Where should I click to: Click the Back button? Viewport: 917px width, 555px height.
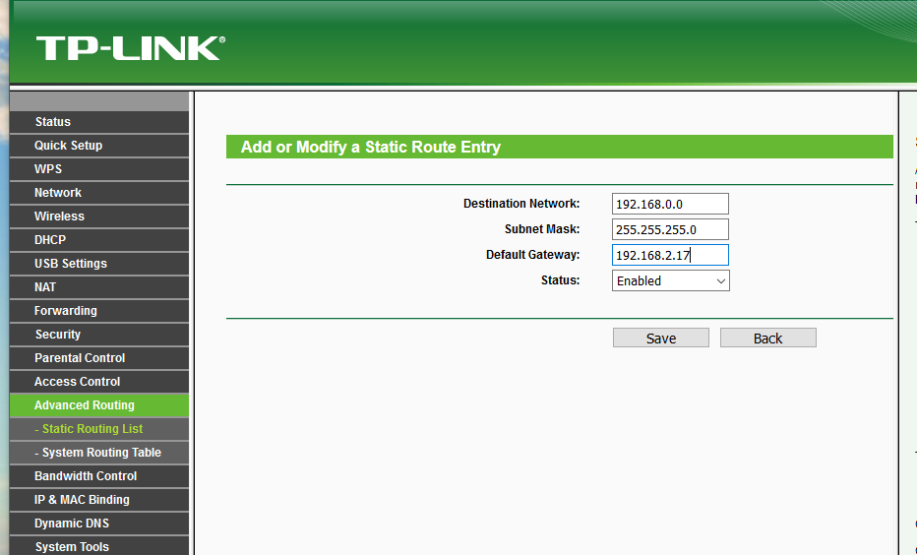767,339
